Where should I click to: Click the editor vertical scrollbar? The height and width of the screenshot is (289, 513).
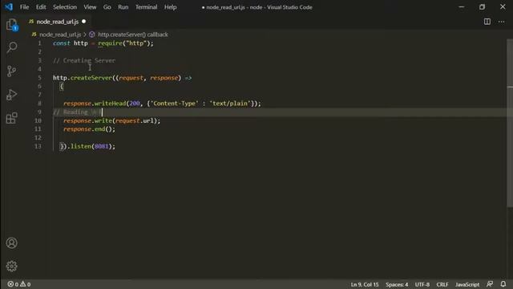(510, 123)
